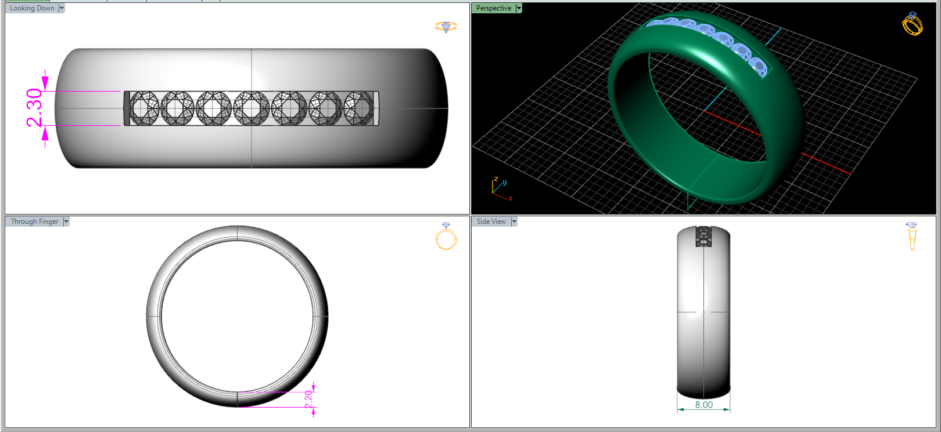Click the top-view ring icon in Looking Down
The image size is (941, 432).
(x=446, y=27)
